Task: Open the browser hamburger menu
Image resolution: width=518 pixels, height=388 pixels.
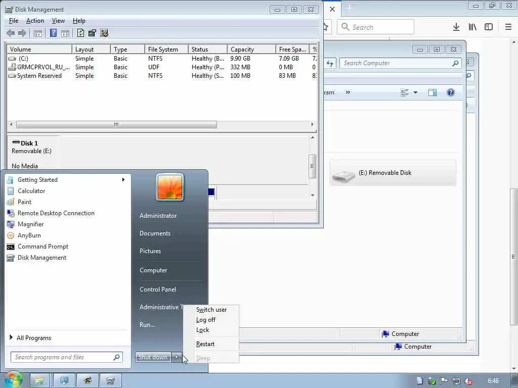Action: 508,27
